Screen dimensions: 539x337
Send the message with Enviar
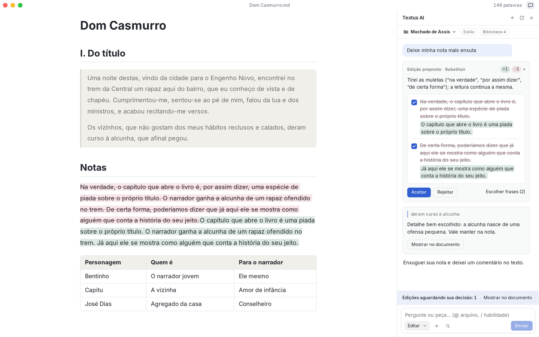[521, 326]
